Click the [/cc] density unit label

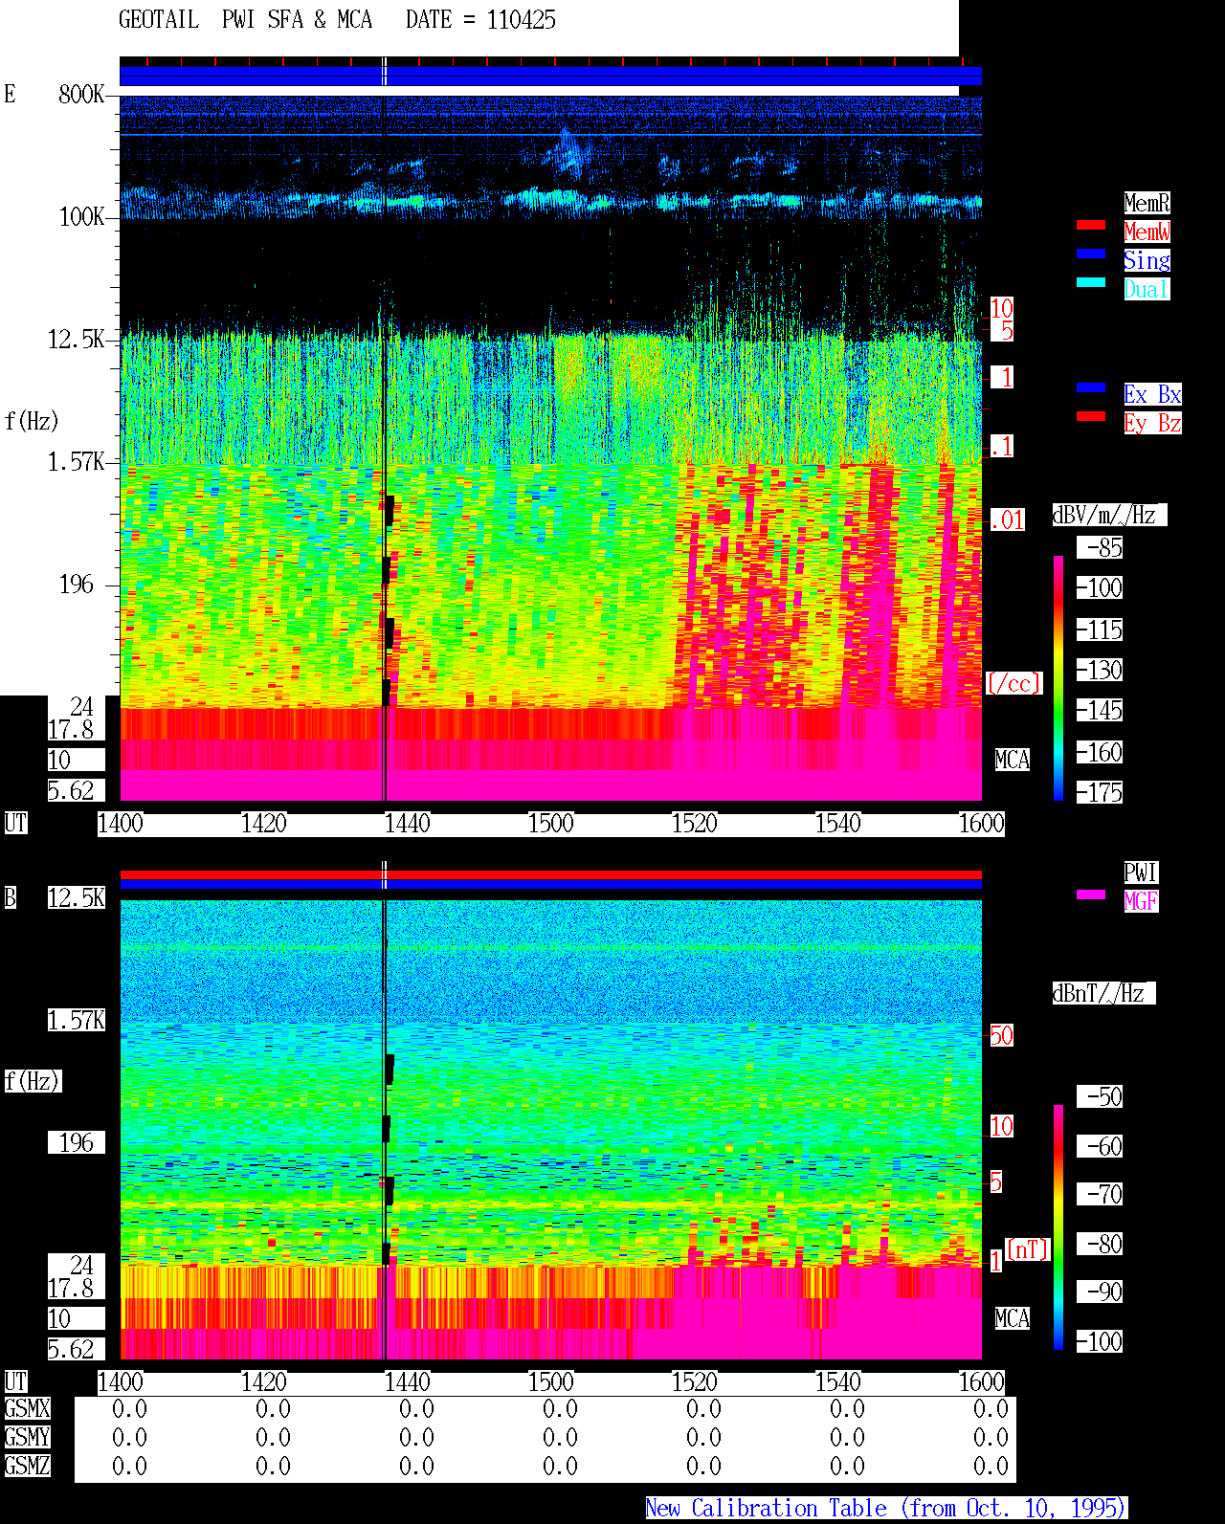(1013, 683)
